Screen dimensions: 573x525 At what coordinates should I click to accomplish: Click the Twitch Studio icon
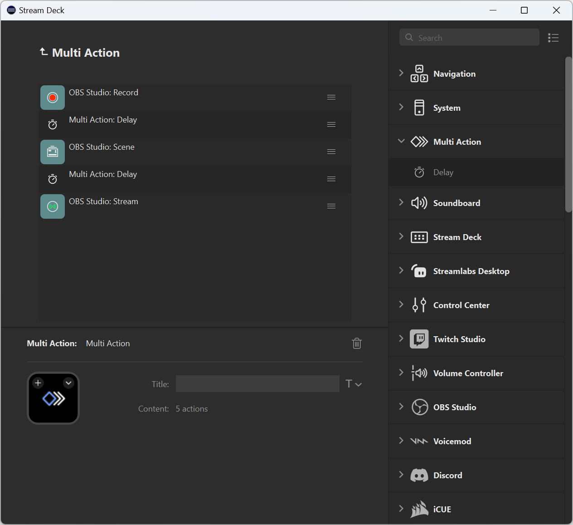(419, 339)
